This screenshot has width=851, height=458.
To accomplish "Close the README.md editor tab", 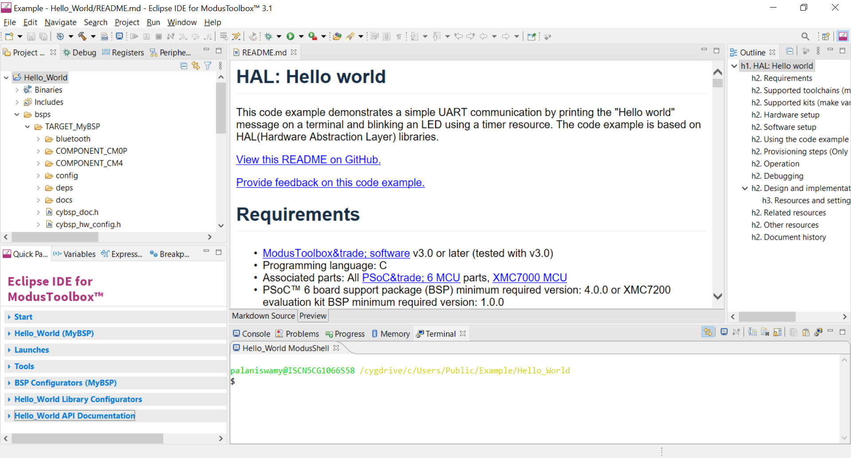I will (293, 52).
